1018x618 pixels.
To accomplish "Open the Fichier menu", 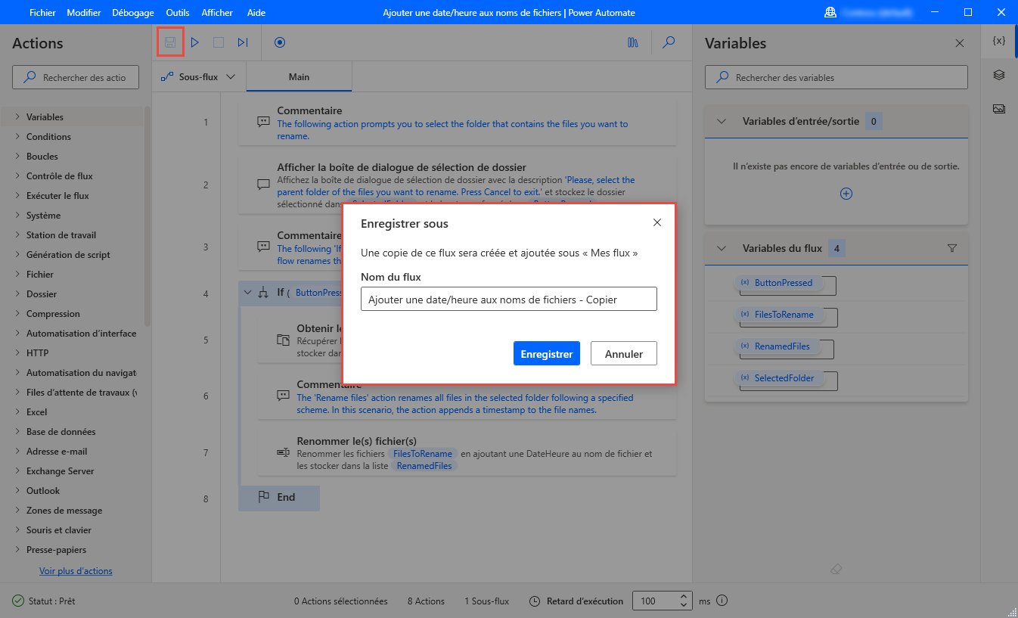I will pyautogui.click(x=43, y=13).
